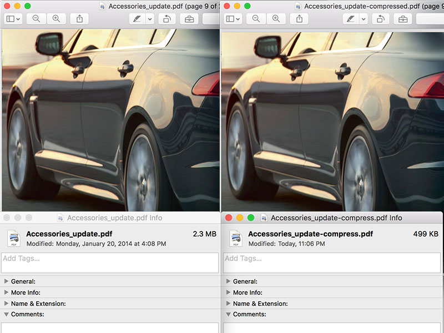The image size is (444, 333).
Task: Click the Accessories_update-compress.pdf file icon in Info
Action: 235,239
